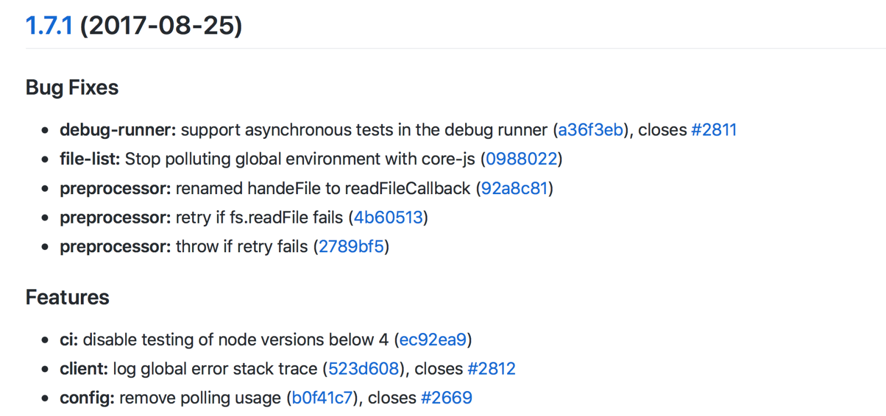Click the bold debug-runner label
Viewport: 886px width, 416px height.
117,130
